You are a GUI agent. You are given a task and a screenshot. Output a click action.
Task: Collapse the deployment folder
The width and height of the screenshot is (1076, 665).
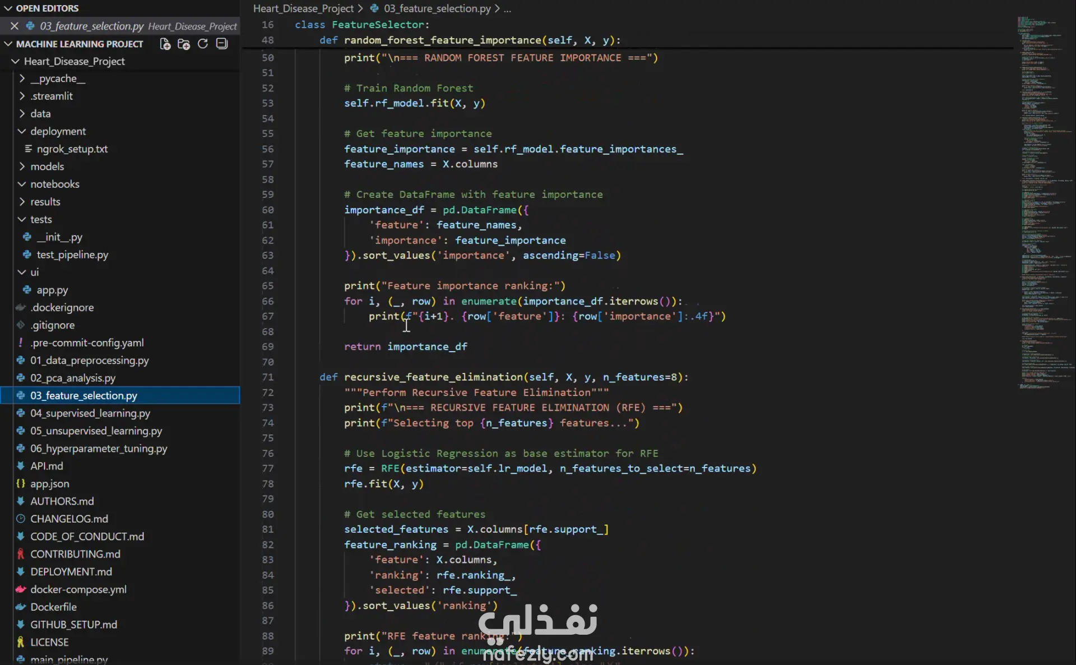coord(58,131)
